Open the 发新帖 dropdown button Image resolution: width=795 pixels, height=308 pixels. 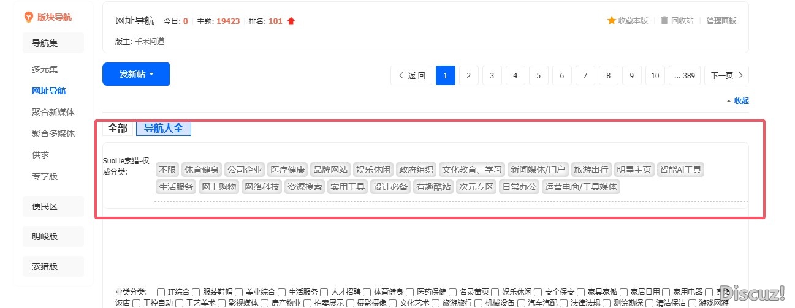136,74
